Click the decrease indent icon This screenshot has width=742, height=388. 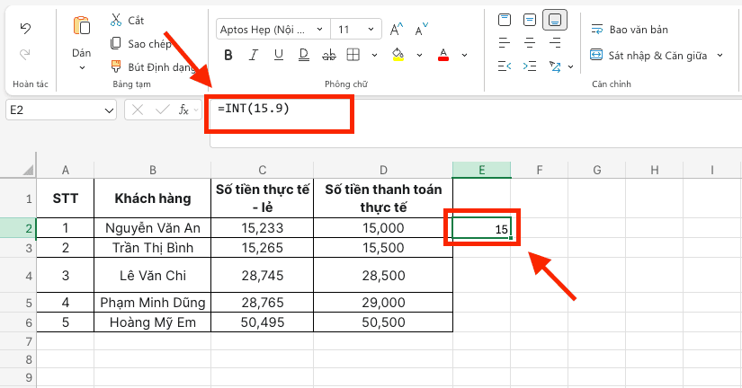click(505, 66)
